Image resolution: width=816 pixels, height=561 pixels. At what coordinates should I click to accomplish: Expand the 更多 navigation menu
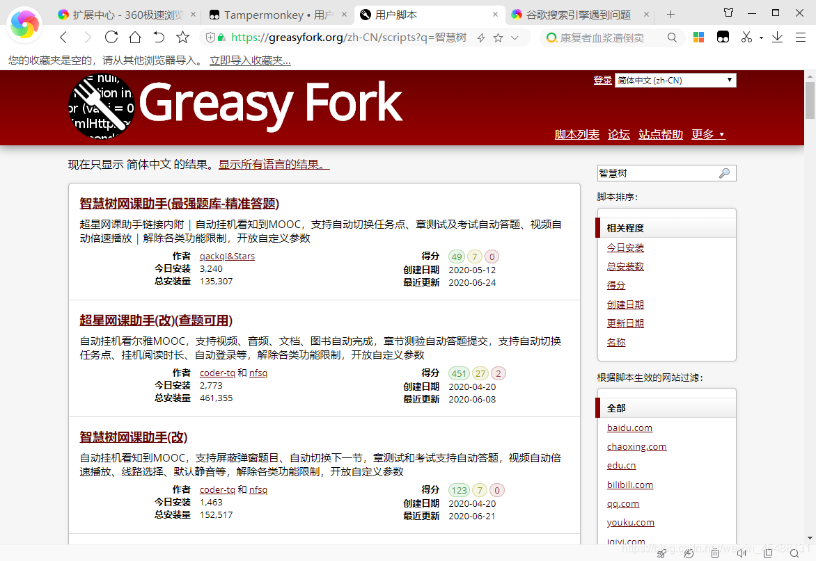tap(708, 135)
